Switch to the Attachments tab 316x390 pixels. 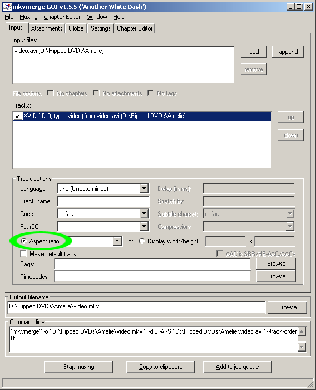coord(46,28)
